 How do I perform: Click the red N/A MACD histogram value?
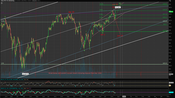[x=28, y=88]
